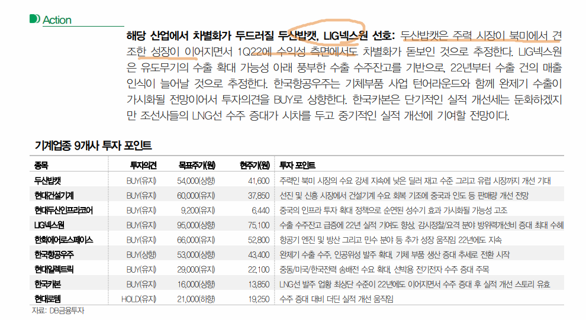586x320 pixels.
Task: Click current price '52,800'
Action: click(259, 240)
